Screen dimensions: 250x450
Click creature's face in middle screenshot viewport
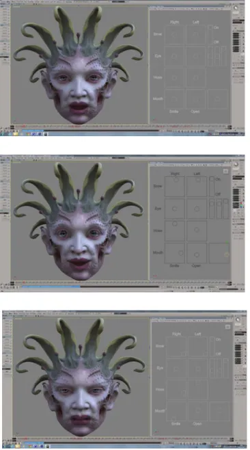(78, 241)
